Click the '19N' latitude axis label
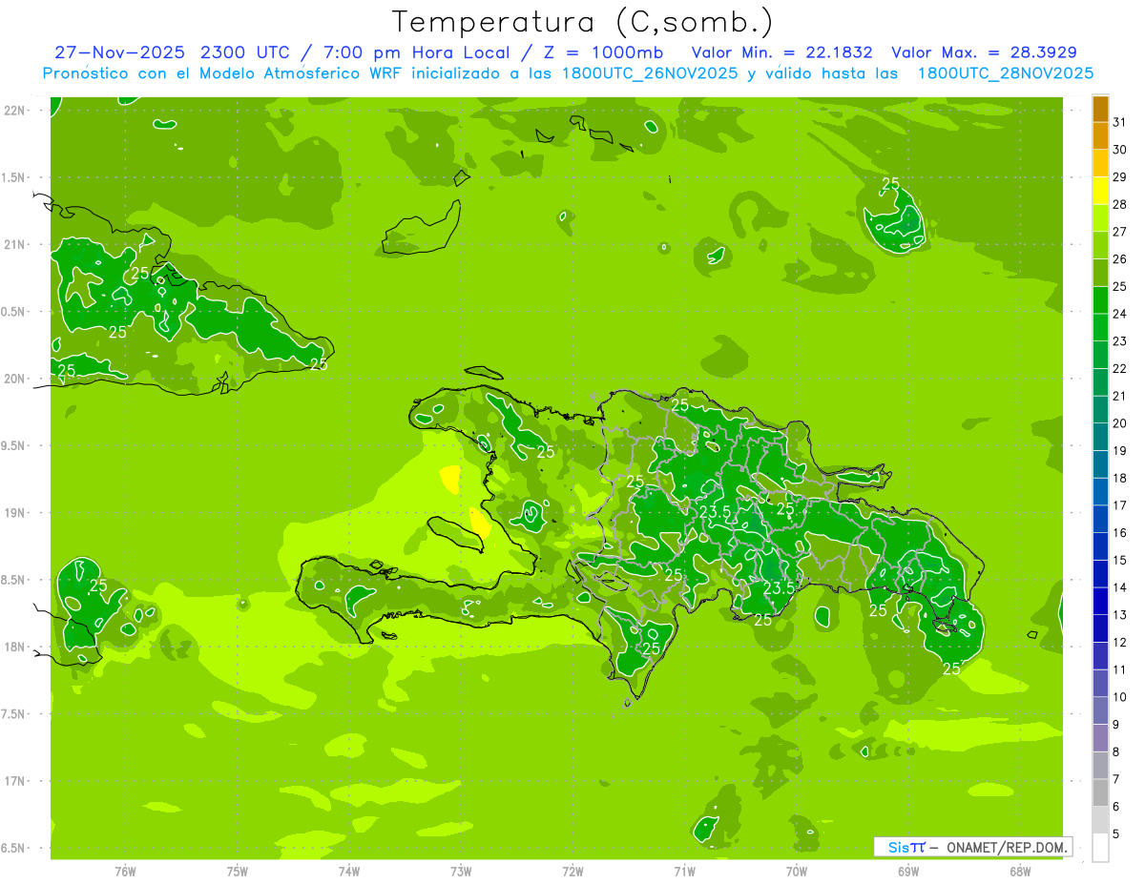 pos(14,512)
